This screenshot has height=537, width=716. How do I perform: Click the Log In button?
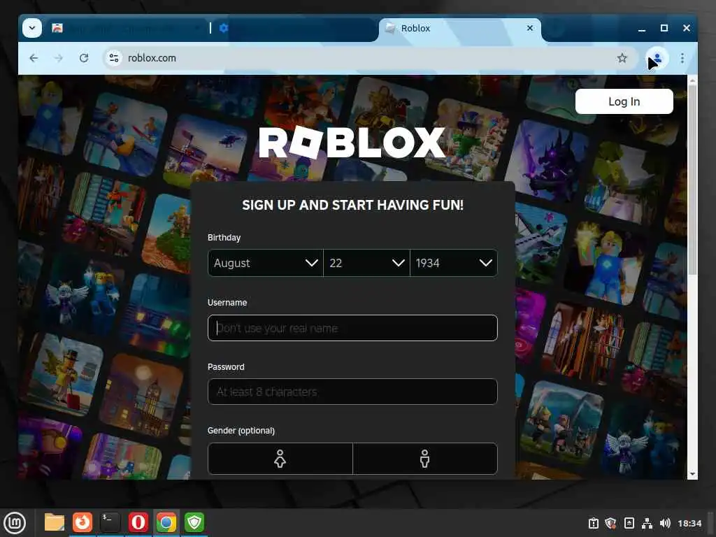[x=624, y=101]
